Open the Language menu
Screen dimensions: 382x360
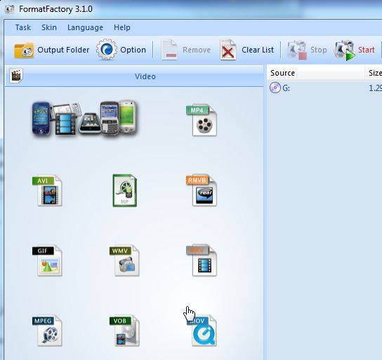tap(85, 28)
